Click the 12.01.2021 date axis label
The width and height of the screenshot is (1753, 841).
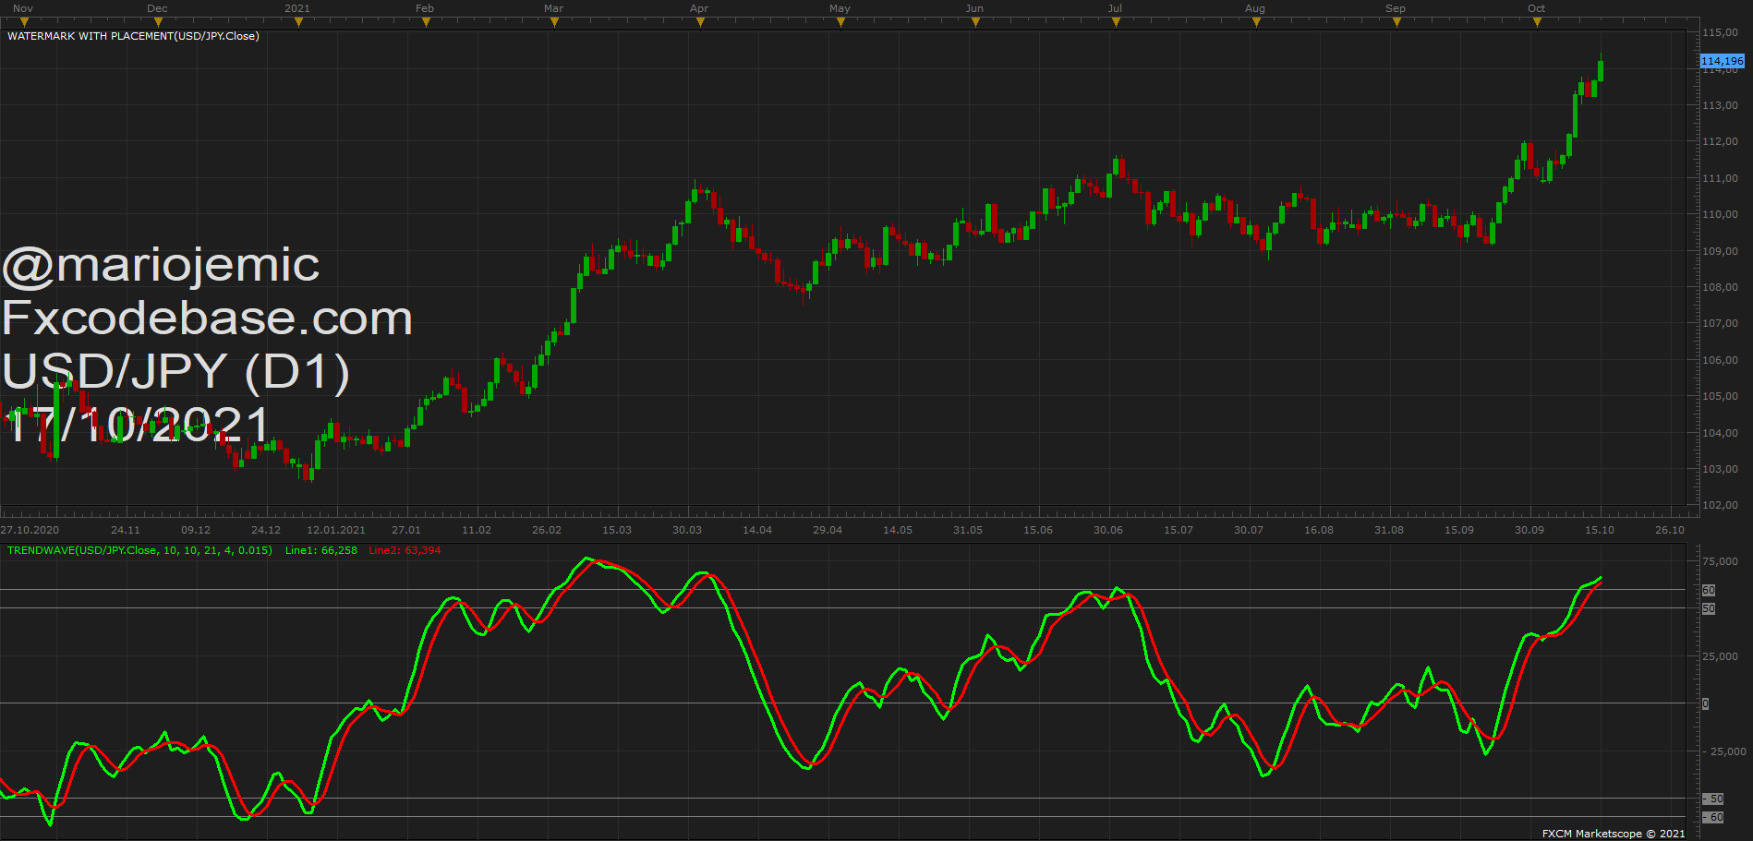pyautogui.click(x=336, y=530)
